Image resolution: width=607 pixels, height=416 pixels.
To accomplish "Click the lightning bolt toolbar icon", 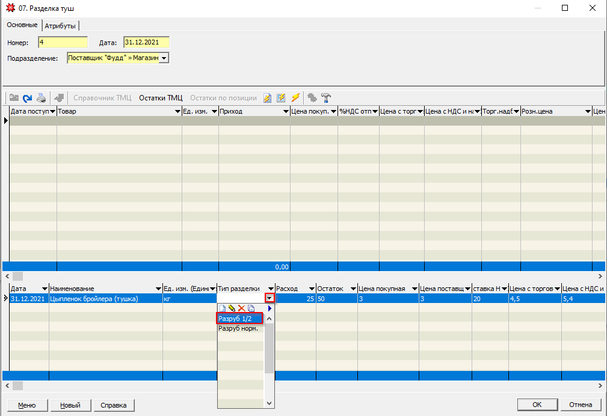I will pyautogui.click(x=295, y=97).
